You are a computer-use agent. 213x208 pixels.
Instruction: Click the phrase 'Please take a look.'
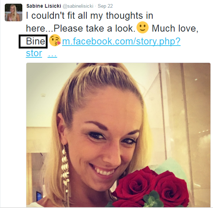pyautogui.click(x=94, y=28)
